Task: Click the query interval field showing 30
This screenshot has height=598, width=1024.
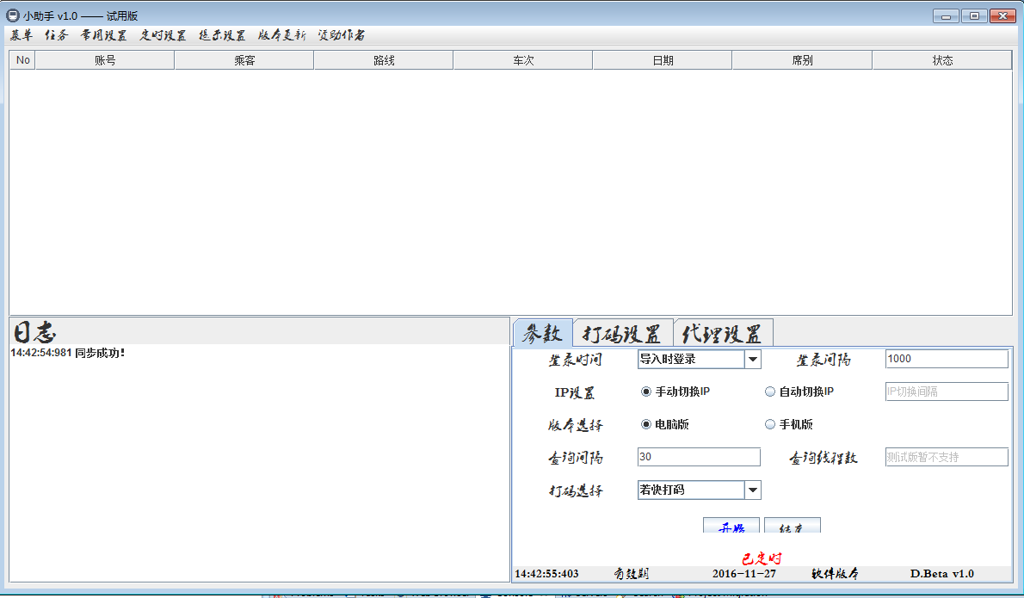Action: click(x=698, y=457)
